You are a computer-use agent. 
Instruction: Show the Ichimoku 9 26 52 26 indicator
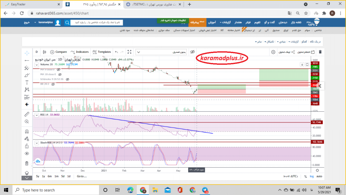pyautogui.click(x=68, y=79)
